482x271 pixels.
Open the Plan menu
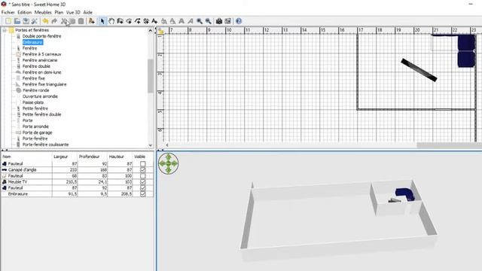pos(59,12)
